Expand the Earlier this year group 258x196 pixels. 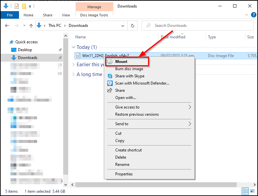point(73,65)
